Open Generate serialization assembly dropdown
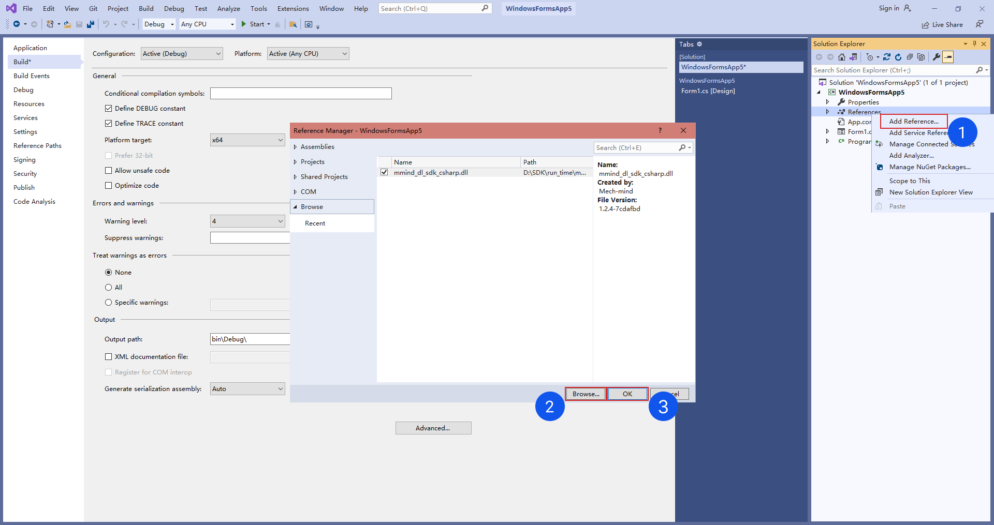This screenshot has width=994, height=525. (x=247, y=389)
